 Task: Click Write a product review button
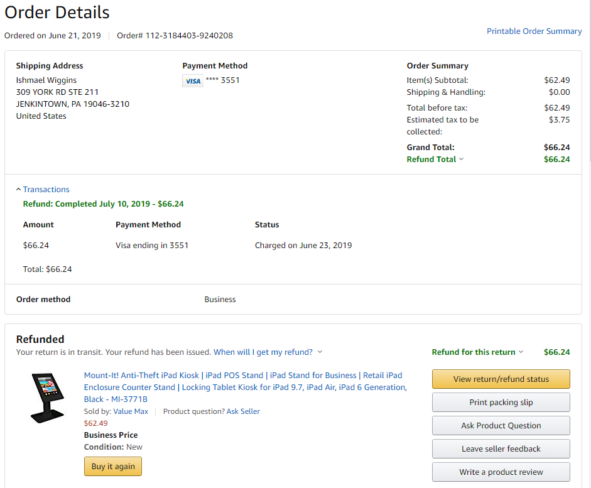[501, 472]
